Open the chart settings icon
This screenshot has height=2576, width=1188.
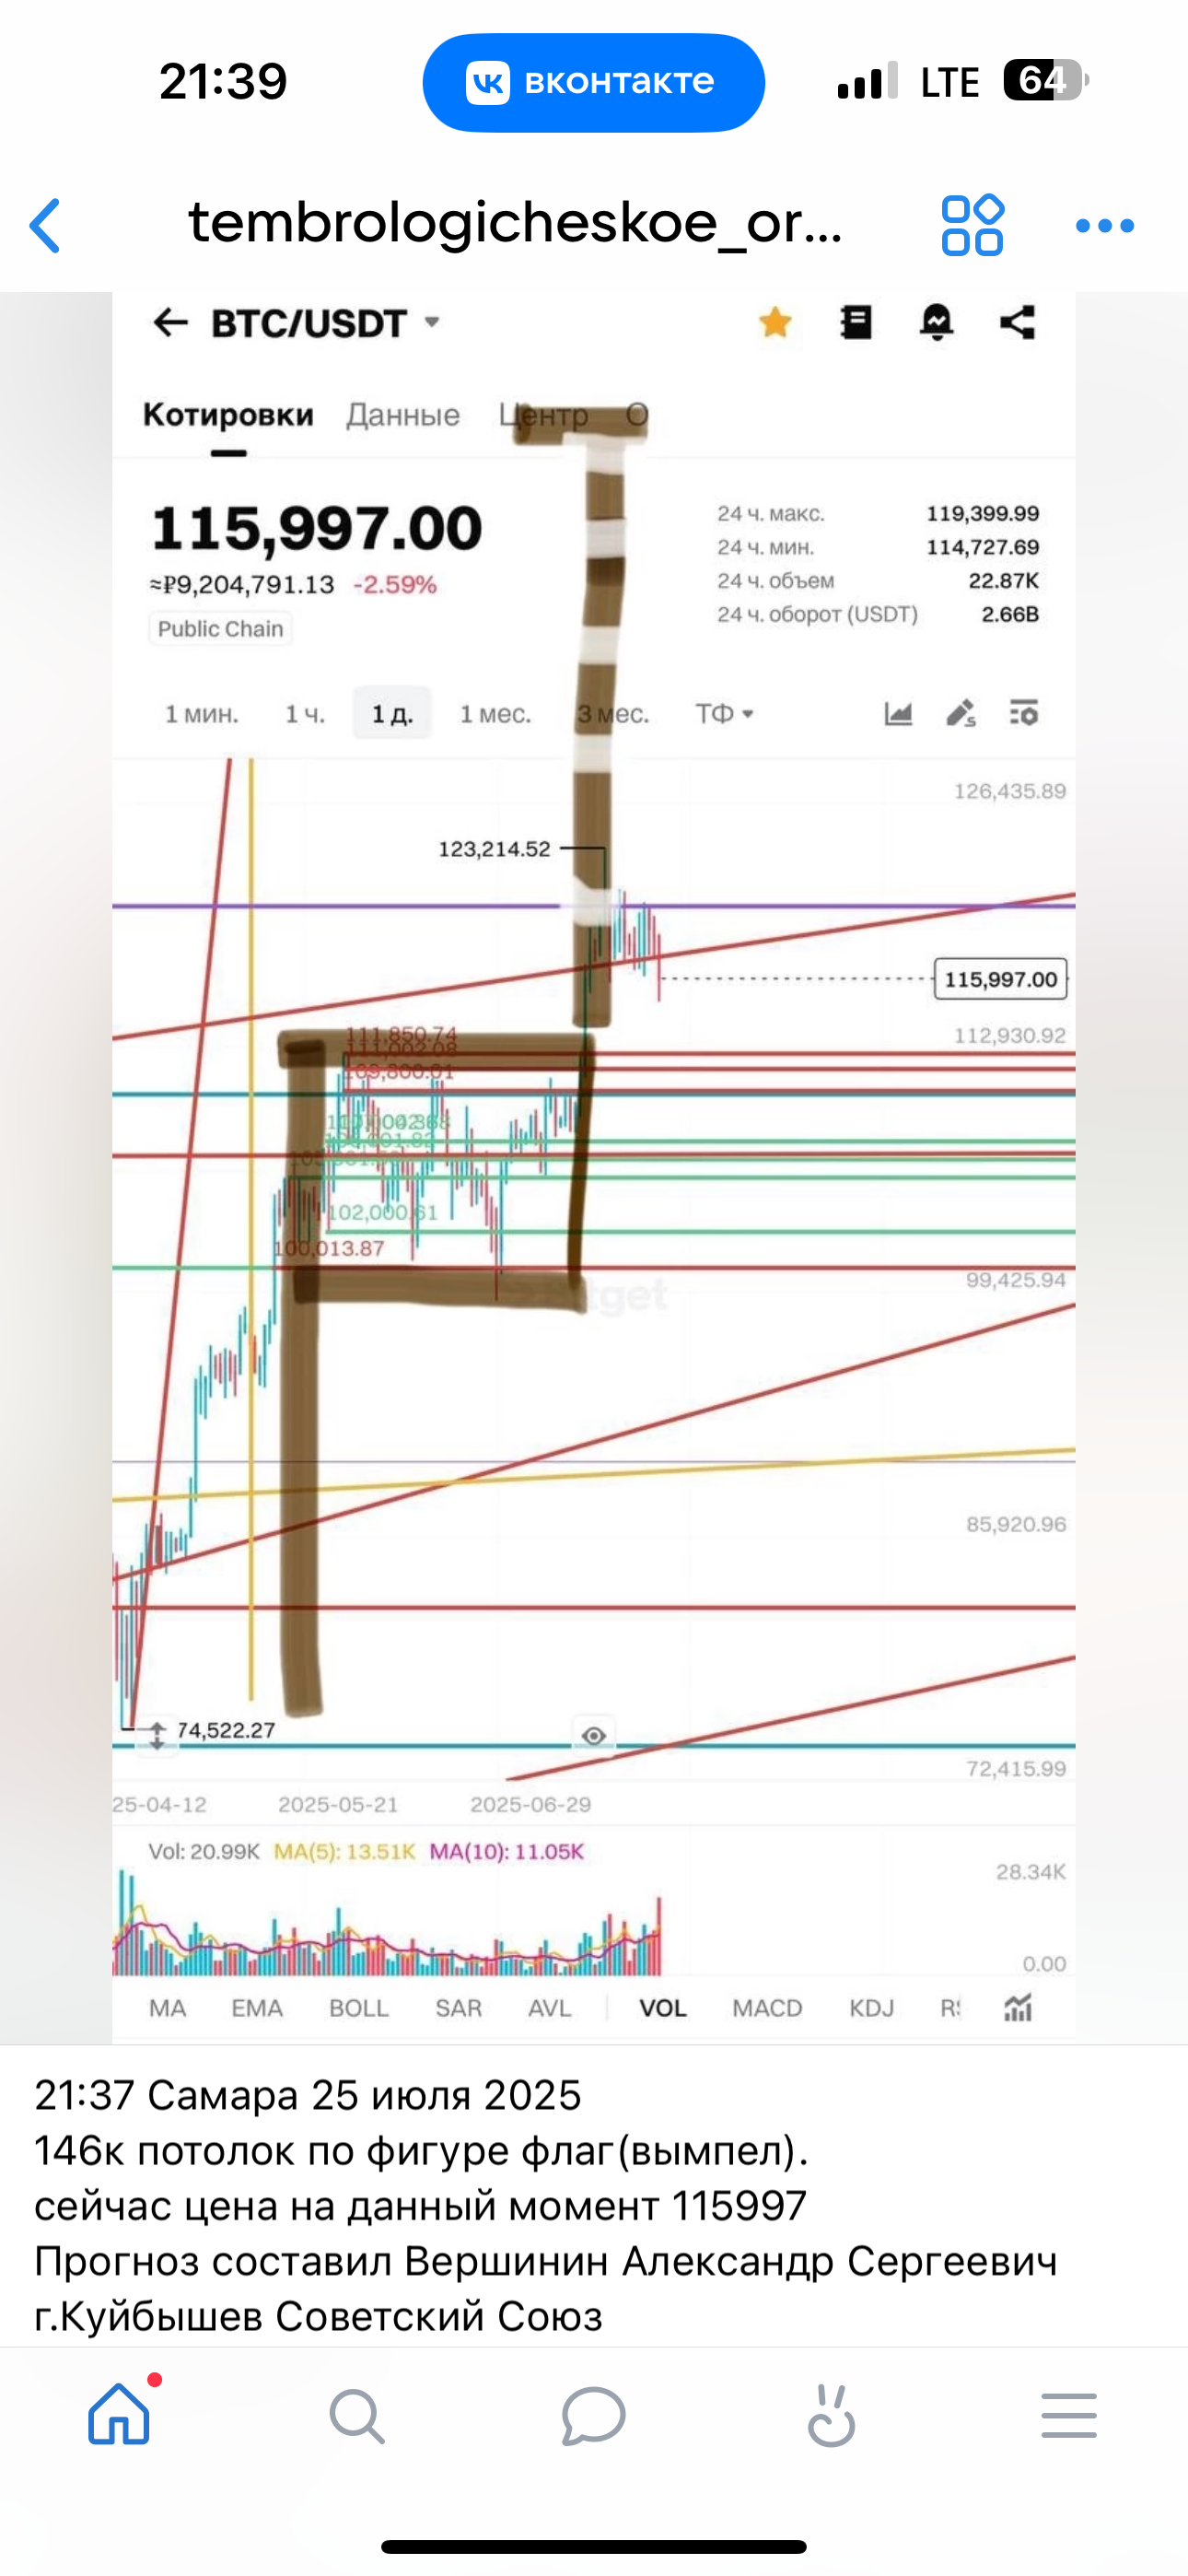coord(1024,714)
